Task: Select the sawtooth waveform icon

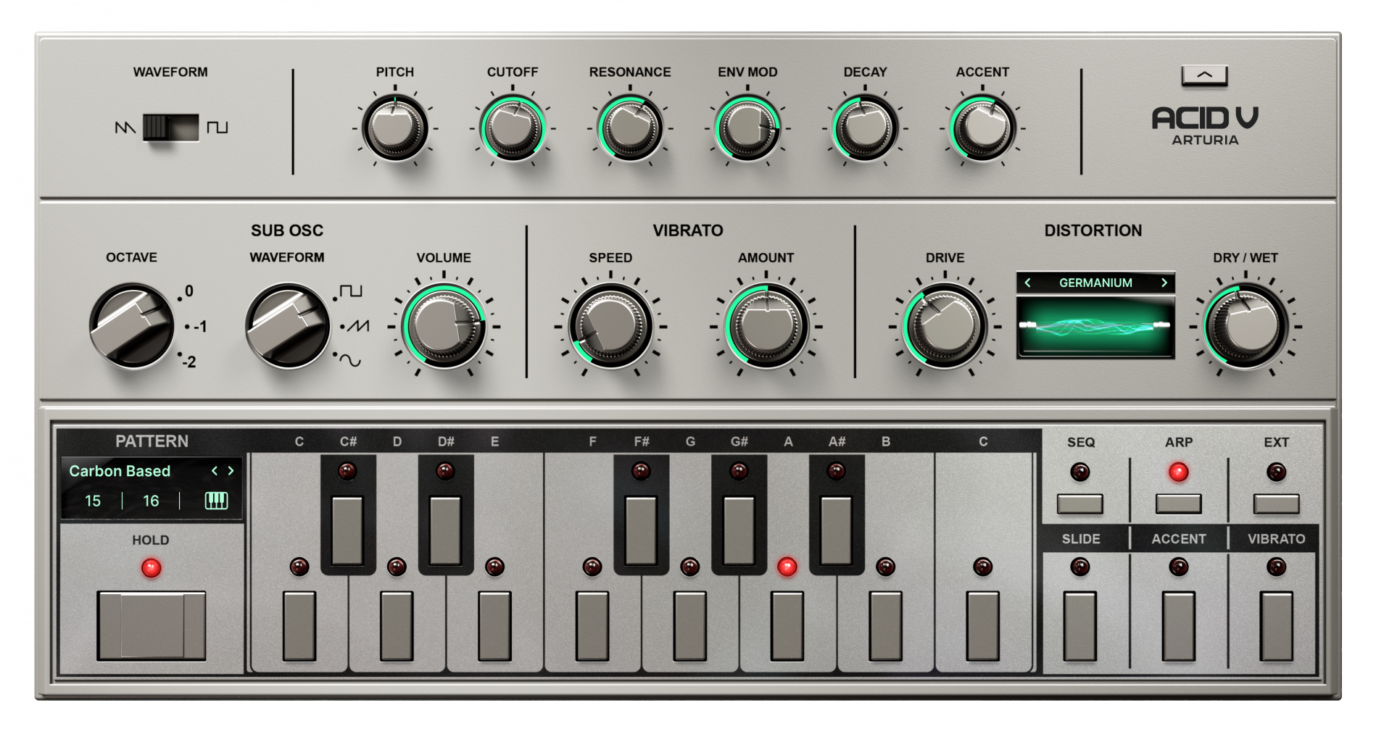Action: point(125,128)
